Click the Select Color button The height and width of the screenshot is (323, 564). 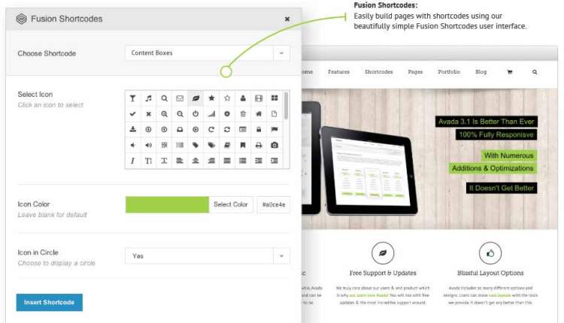pyautogui.click(x=231, y=204)
